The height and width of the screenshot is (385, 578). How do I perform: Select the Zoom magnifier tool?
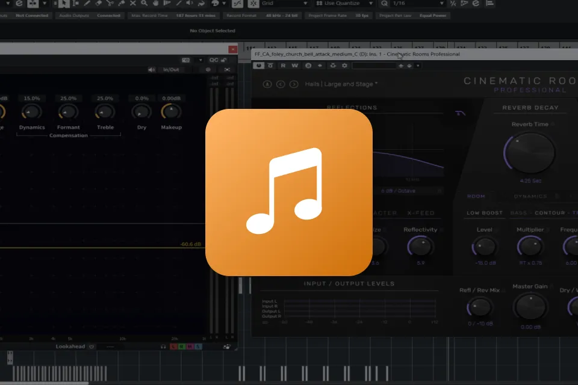coord(144,4)
